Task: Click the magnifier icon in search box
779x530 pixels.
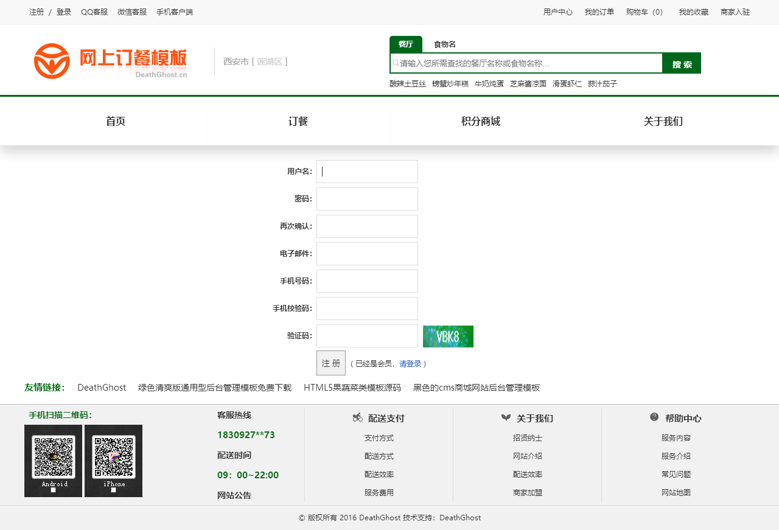Action: point(396,63)
